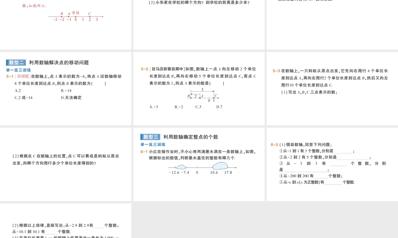Click question number 5-3
Screen dimensions: 398x238
click(x=276, y=71)
